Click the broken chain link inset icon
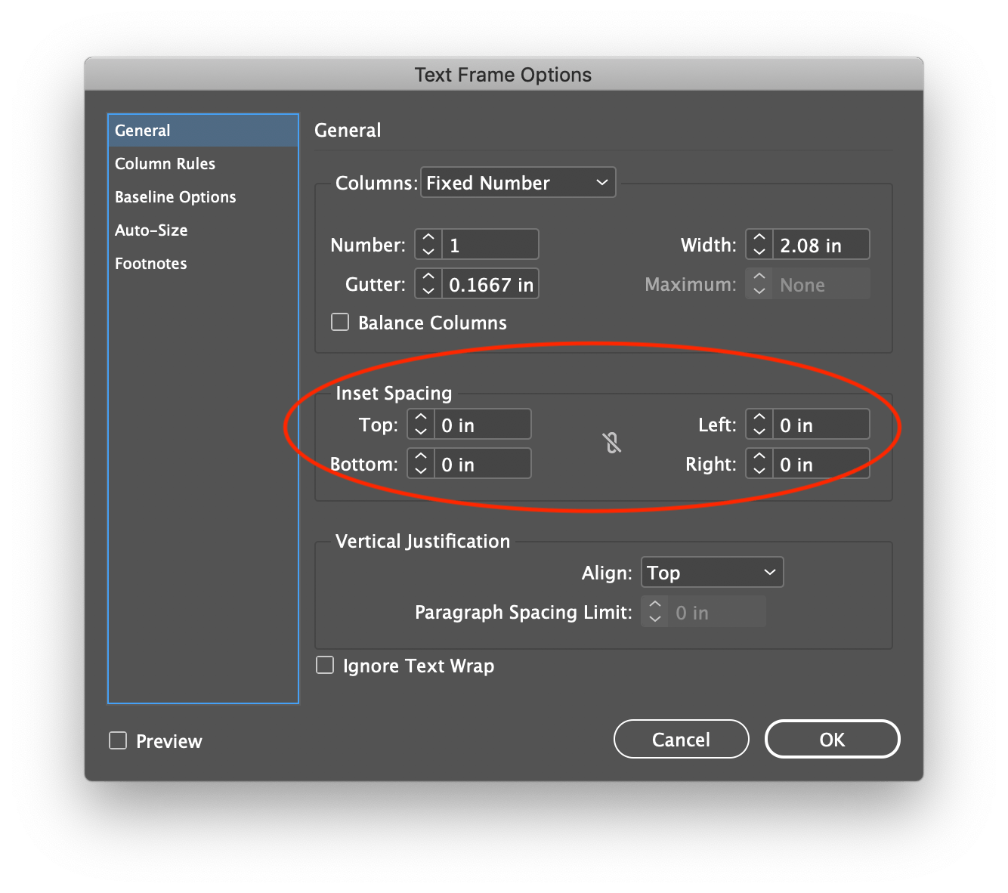Screen dimensions: 1008x893 coord(612,443)
